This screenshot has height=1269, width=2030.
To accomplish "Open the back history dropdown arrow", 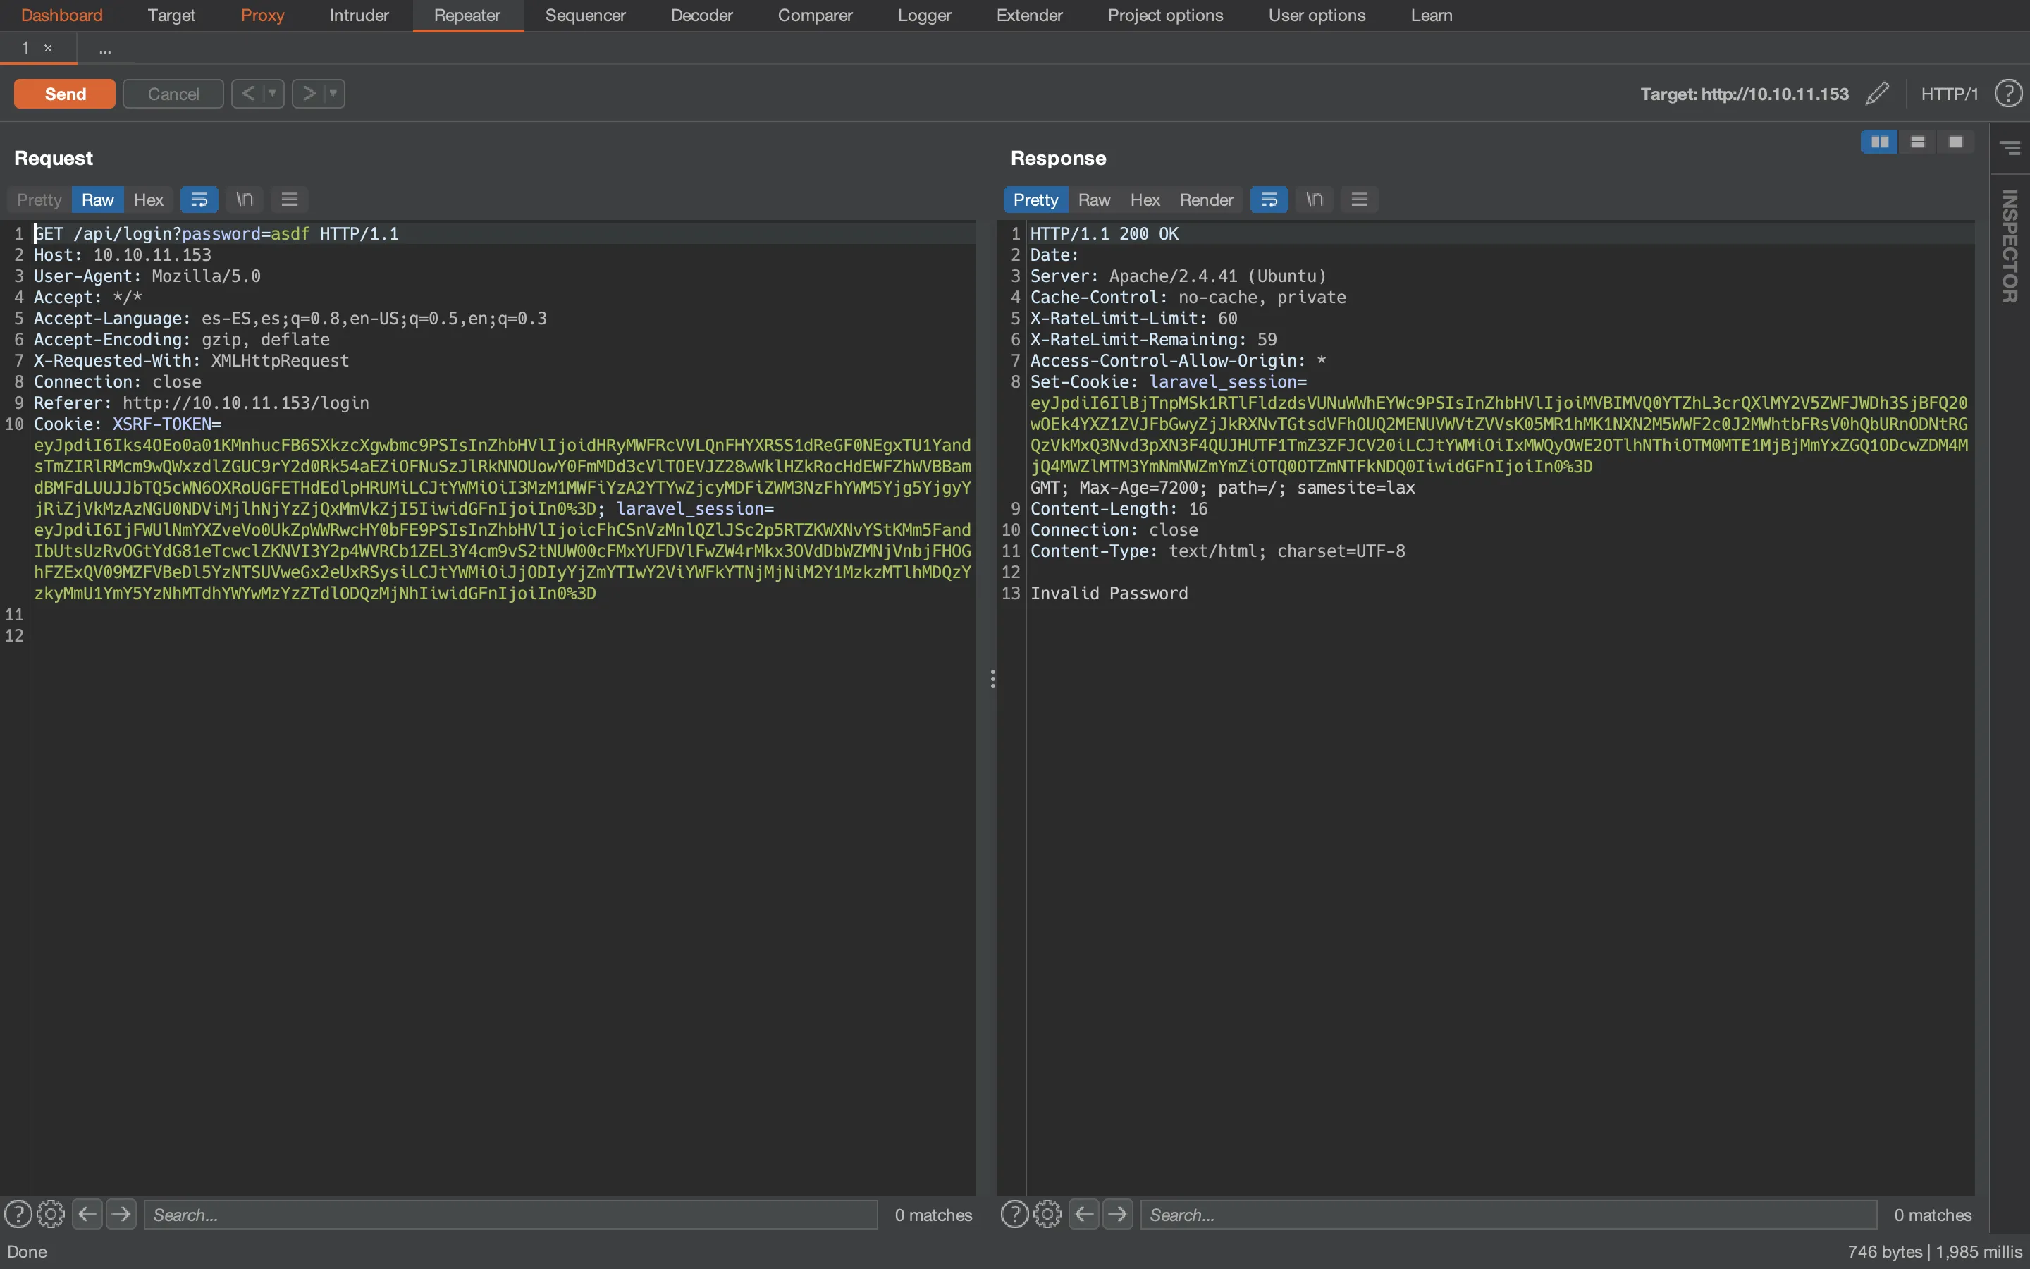I will click(x=273, y=93).
